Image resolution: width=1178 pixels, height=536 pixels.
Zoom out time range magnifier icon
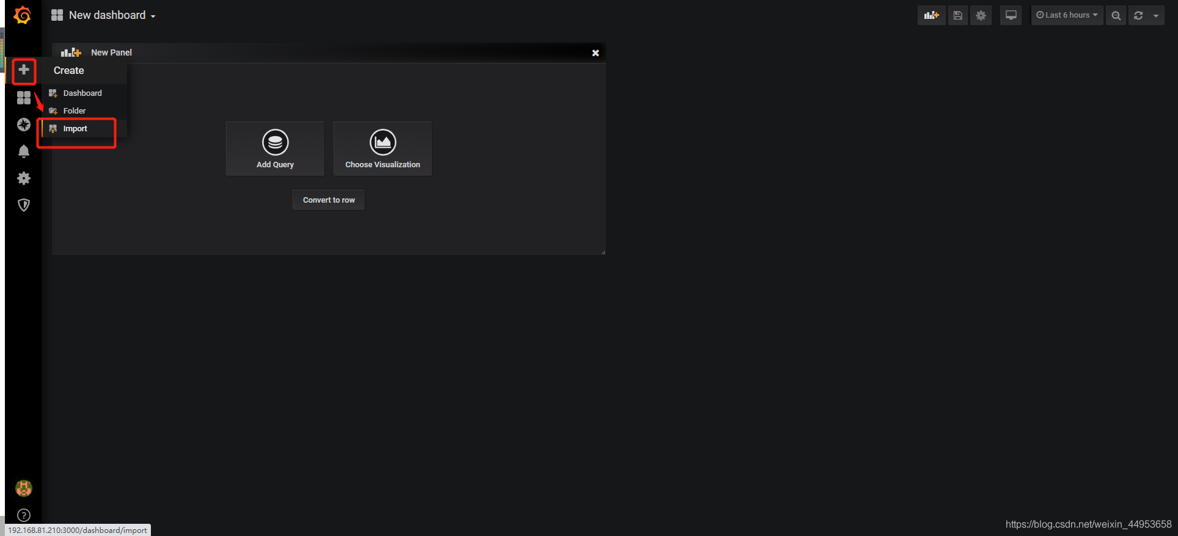coord(1116,15)
